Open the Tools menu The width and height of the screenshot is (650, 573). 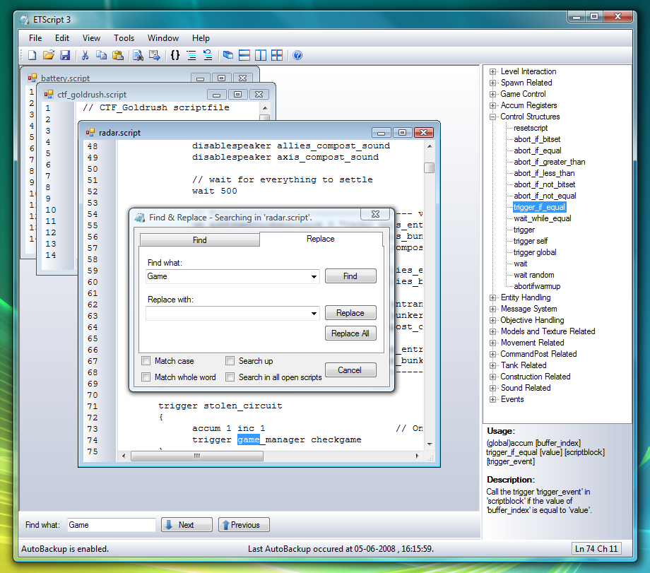click(x=124, y=38)
